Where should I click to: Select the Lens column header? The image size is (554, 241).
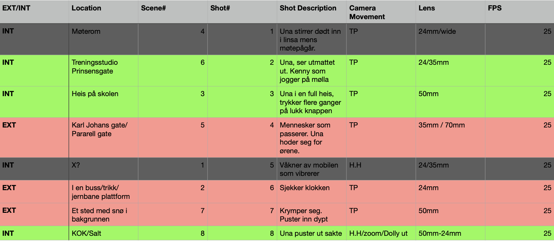point(450,12)
